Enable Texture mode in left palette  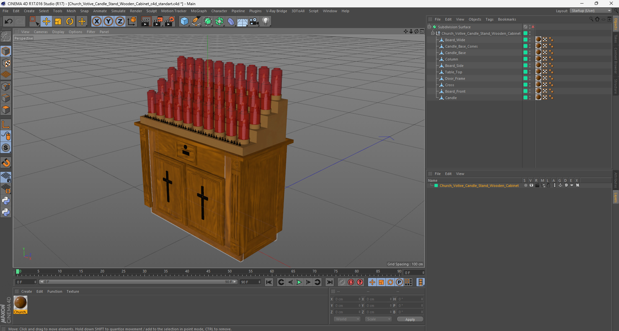[6, 63]
